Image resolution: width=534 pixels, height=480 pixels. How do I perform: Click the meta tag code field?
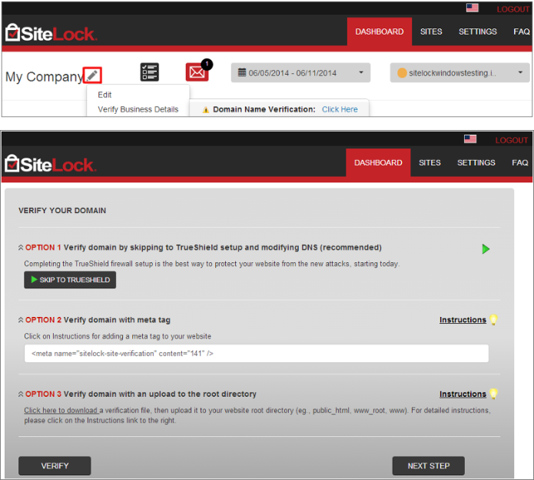pyautogui.click(x=257, y=354)
